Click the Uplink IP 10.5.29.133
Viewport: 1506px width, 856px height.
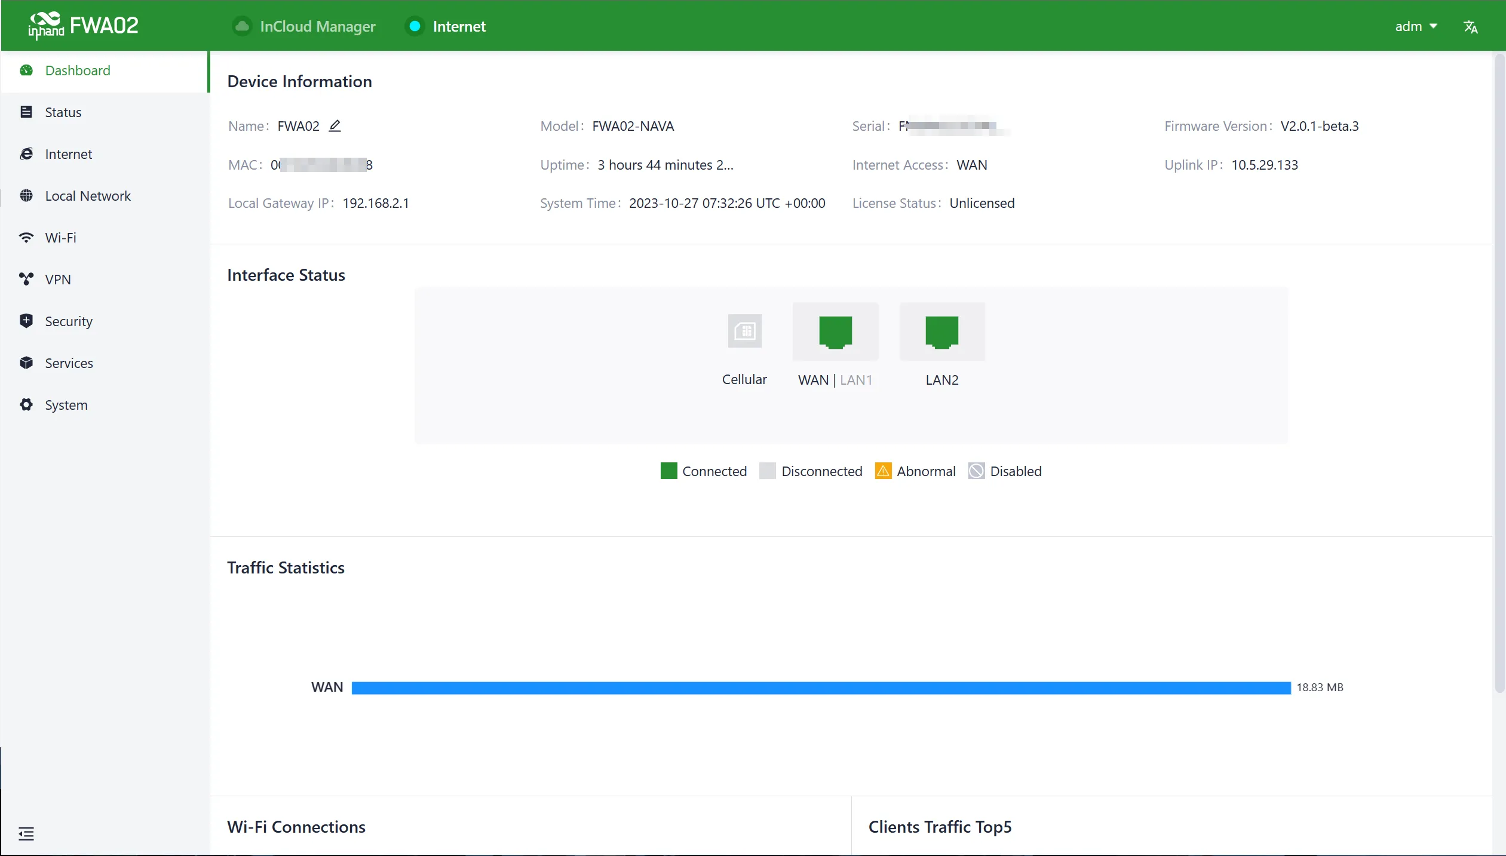pos(1265,165)
